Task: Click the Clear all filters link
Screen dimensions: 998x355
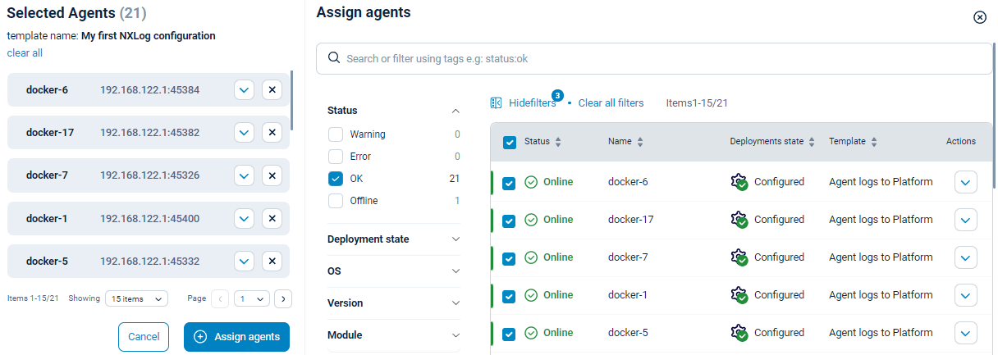Action: click(x=611, y=103)
